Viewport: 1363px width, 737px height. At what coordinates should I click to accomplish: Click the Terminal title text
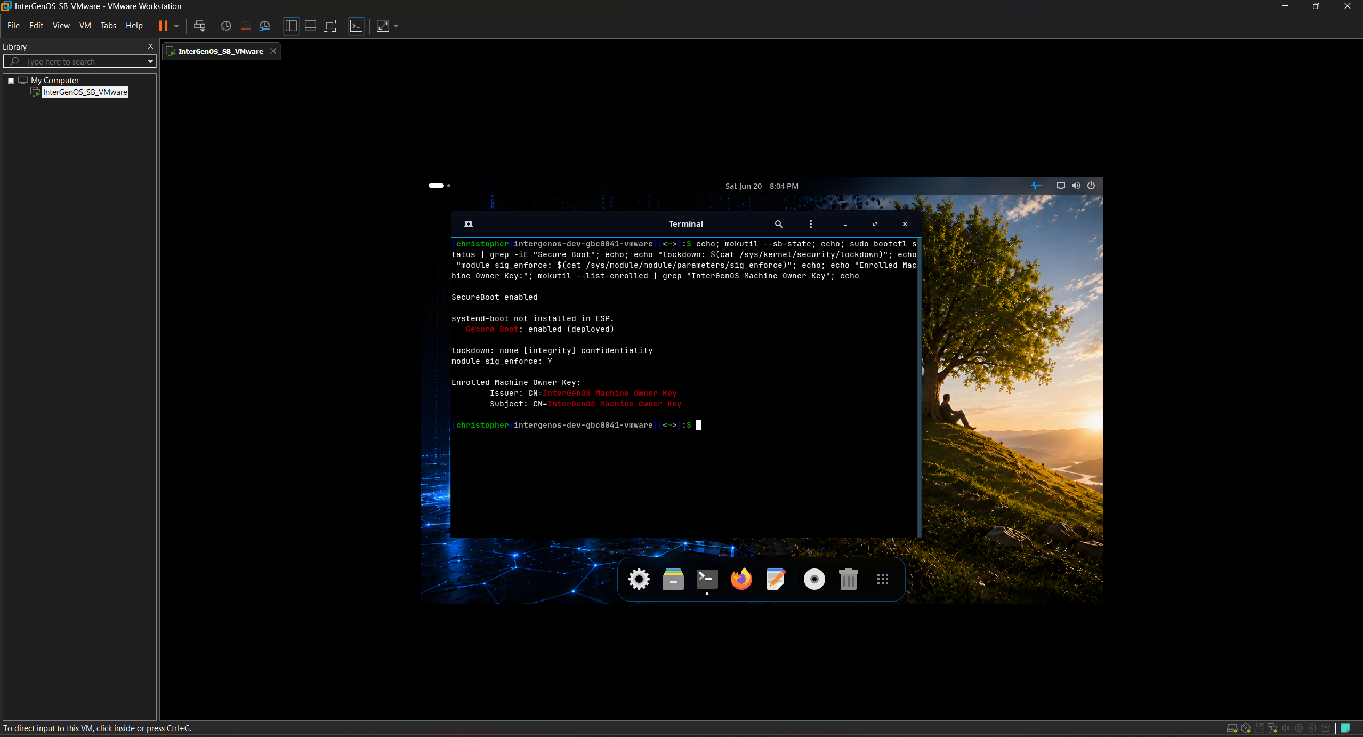686,224
